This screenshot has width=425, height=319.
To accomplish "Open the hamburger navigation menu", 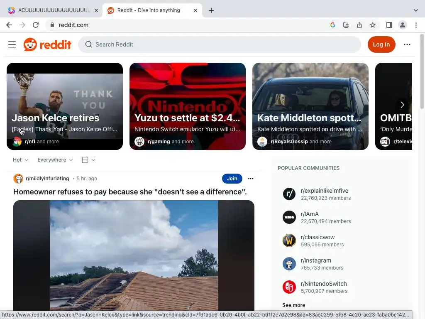I will [x=12, y=44].
